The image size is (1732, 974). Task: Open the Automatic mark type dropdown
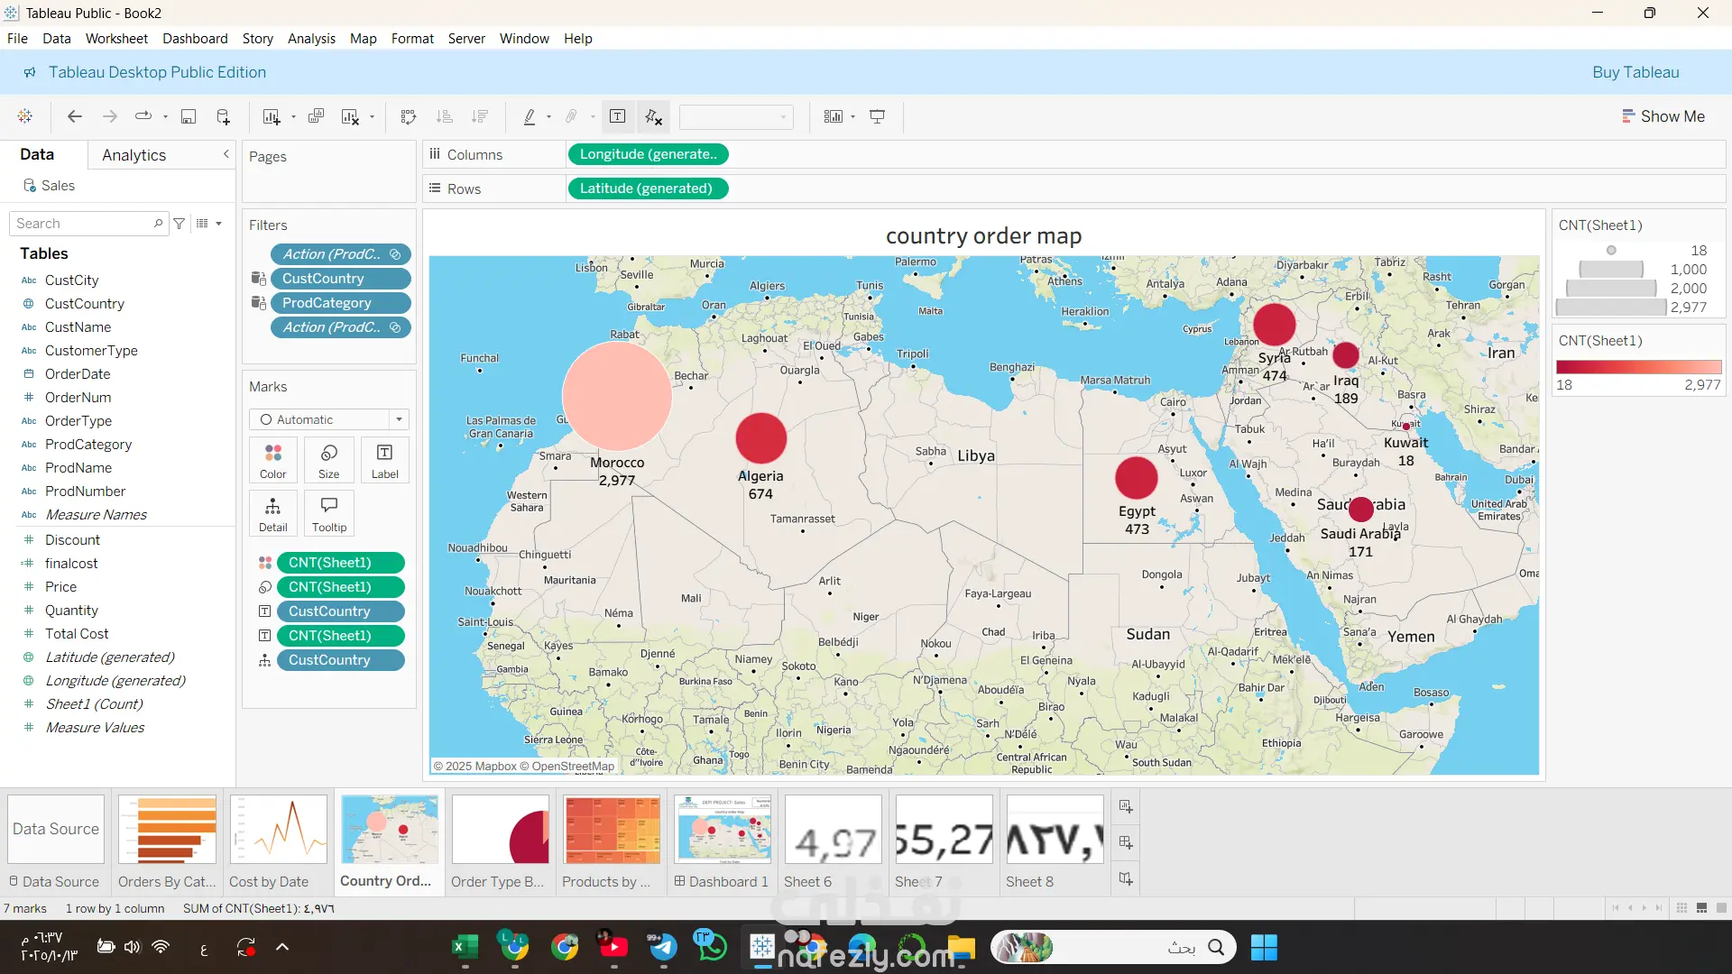(x=328, y=419)
